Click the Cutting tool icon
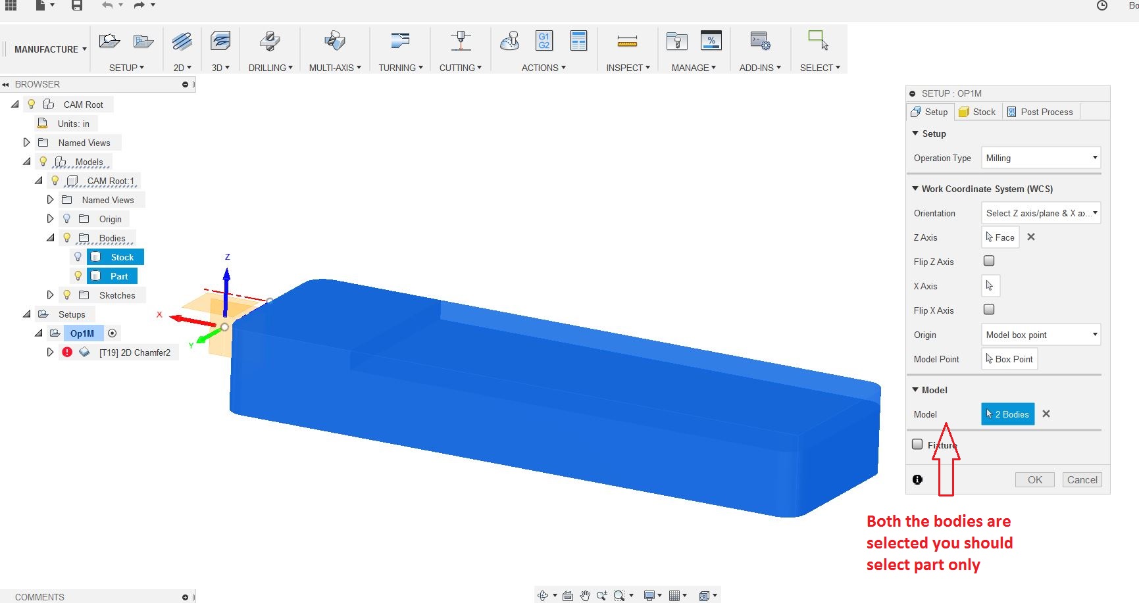 coord(461,39)
